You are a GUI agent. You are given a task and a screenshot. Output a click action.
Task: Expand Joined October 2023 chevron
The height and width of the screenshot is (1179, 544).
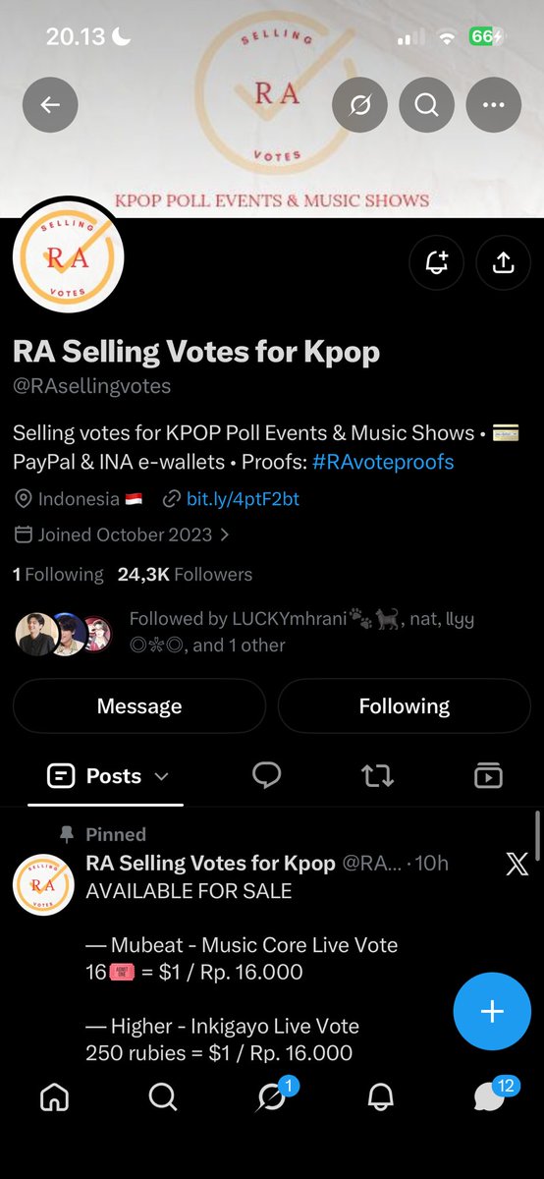225,535
